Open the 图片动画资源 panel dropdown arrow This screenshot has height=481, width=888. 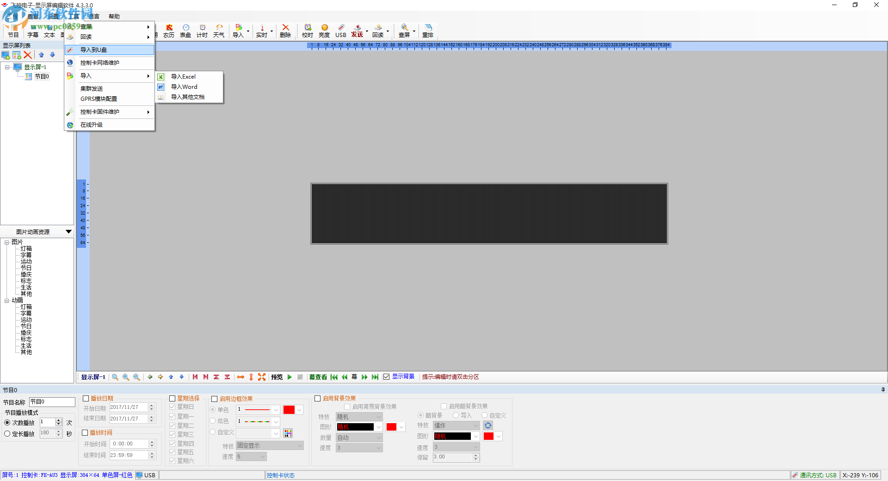click(x=68, y=232)
